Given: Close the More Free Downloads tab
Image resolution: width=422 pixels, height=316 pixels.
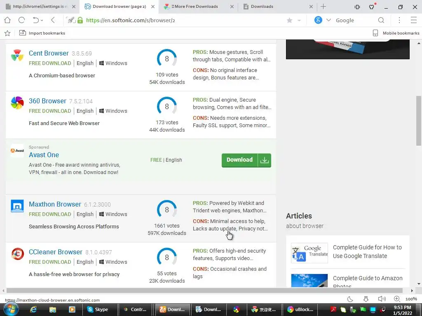Looking at the screenshot, I should click(232, 7).
